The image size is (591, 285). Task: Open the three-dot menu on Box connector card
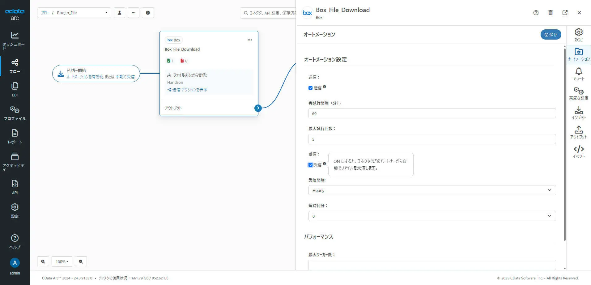point(250,40)
